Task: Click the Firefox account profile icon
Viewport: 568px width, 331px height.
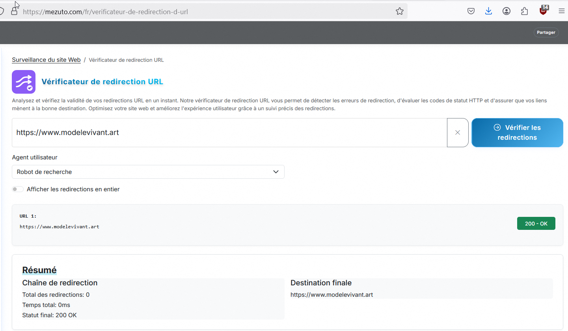Action: (507, 11)
